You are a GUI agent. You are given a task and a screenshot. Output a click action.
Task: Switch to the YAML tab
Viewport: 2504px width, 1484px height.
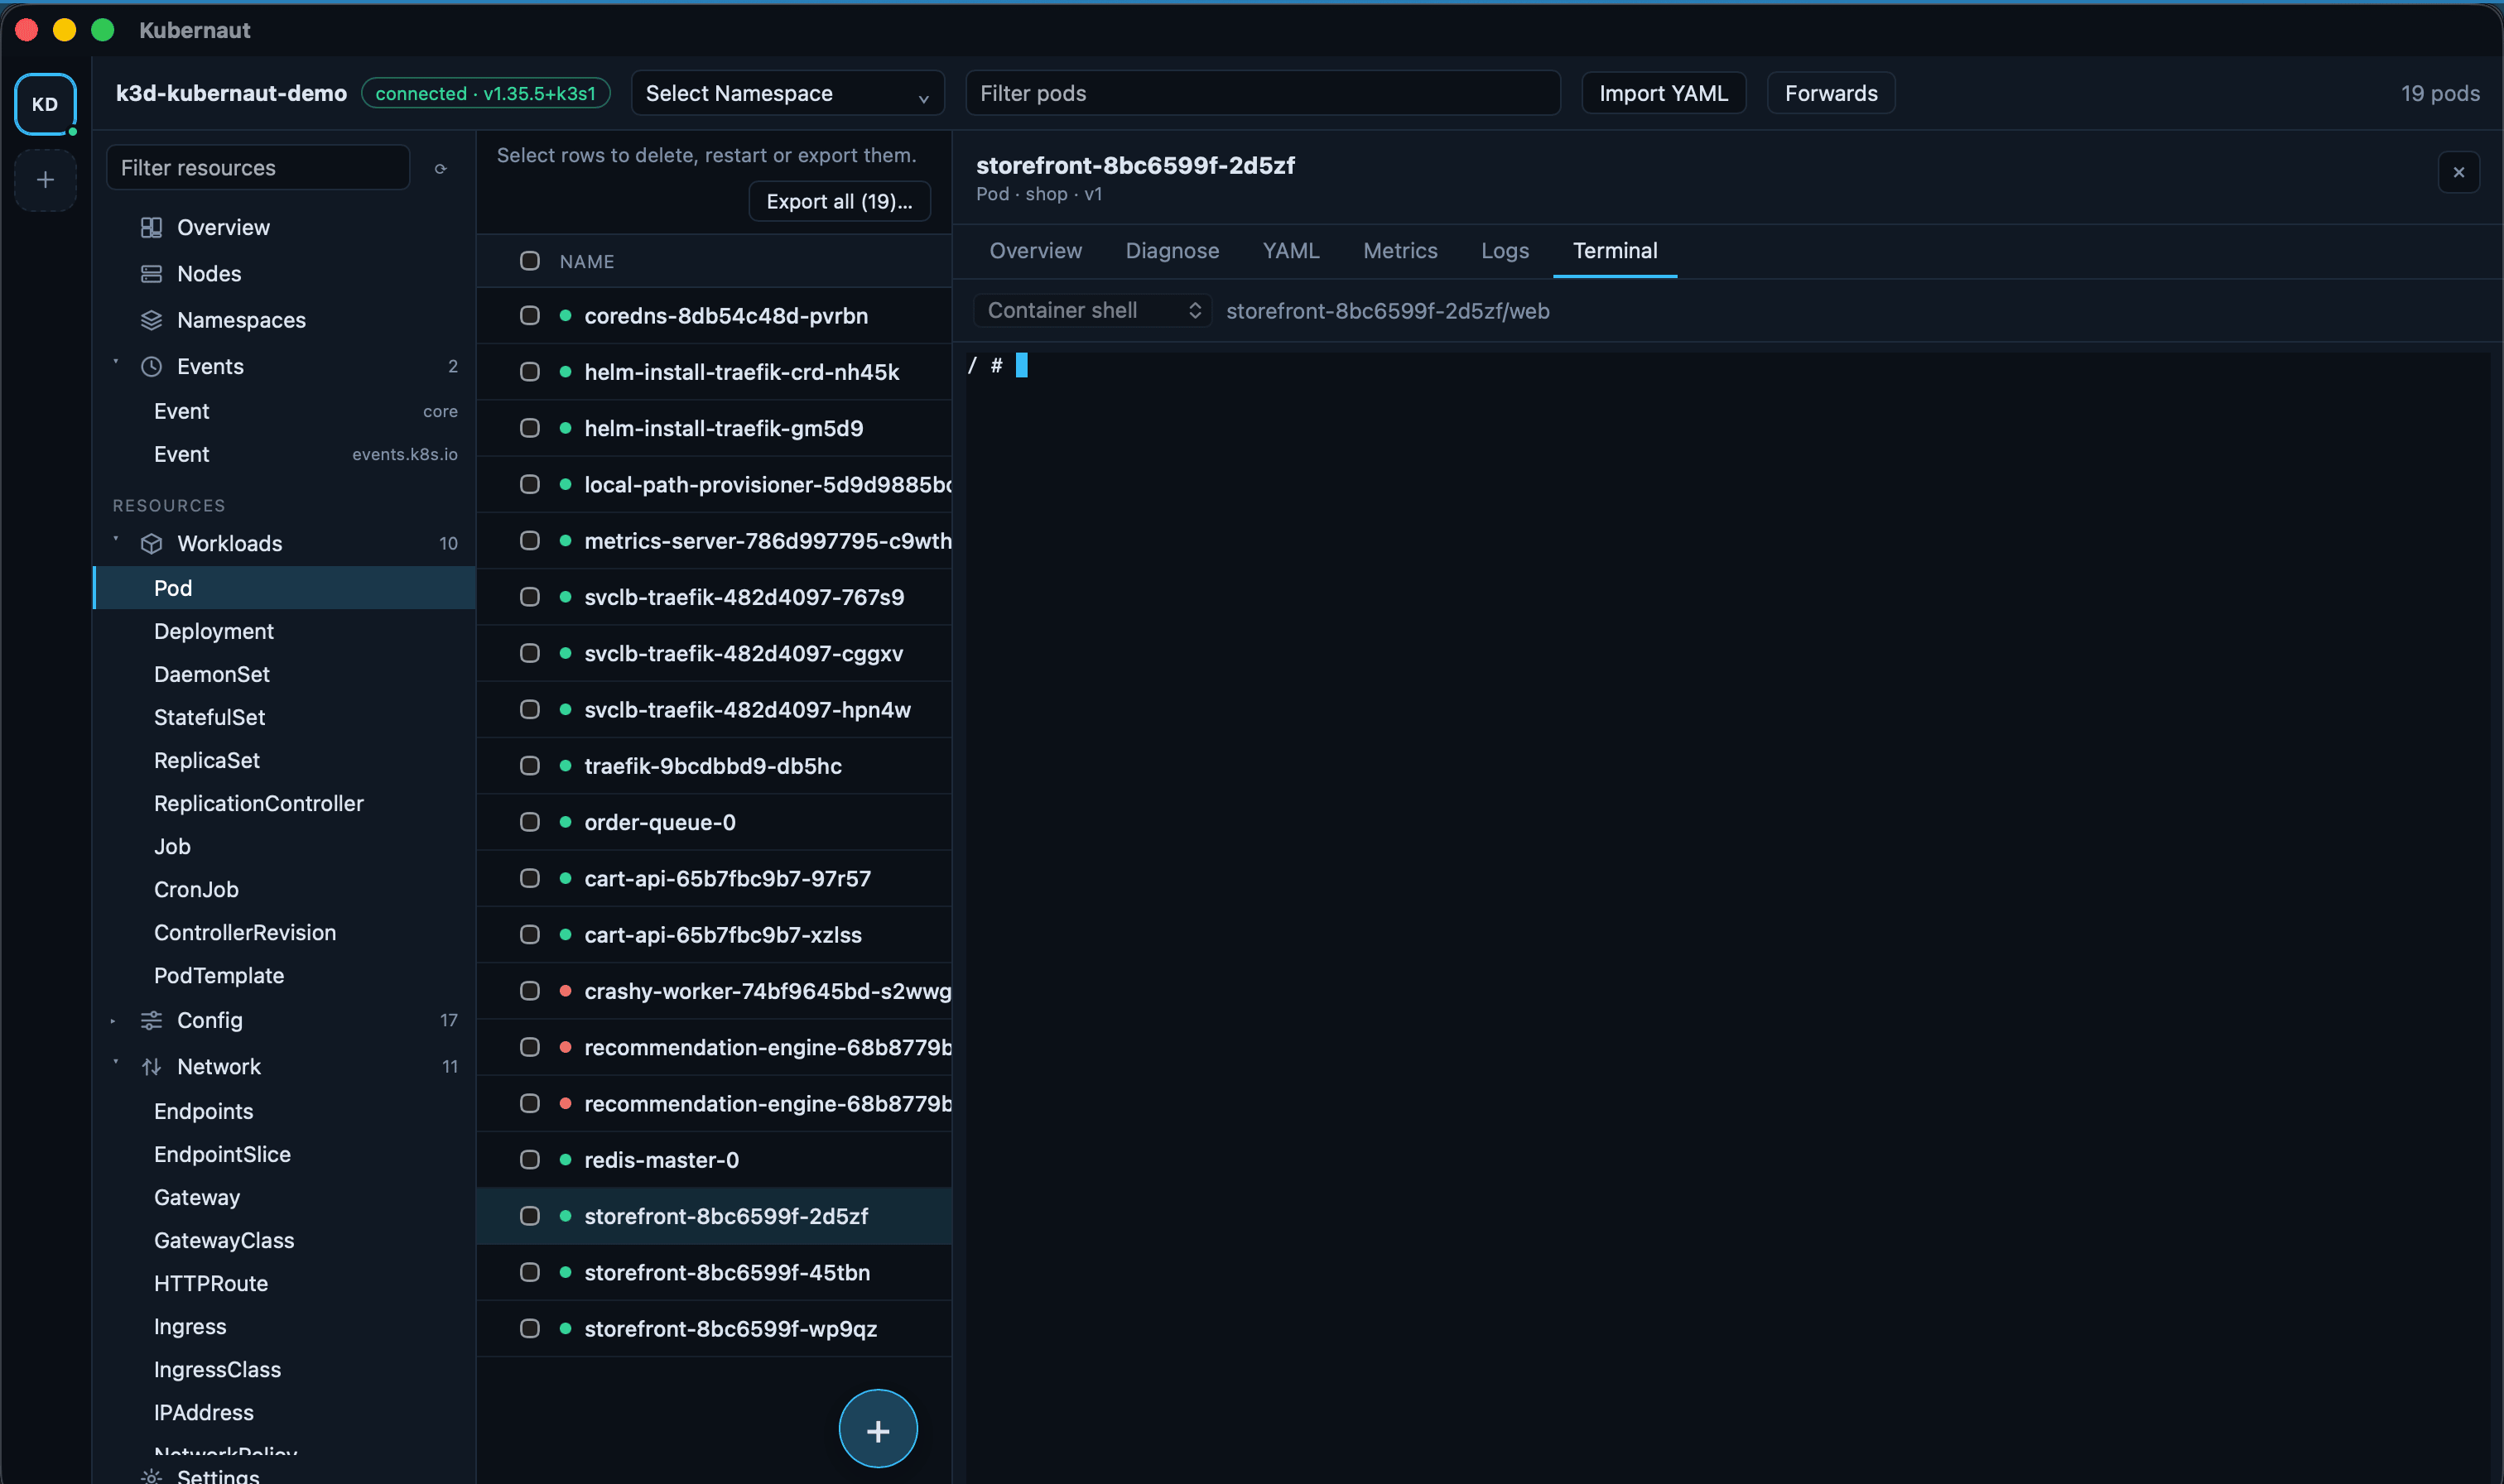[1291, 251]
